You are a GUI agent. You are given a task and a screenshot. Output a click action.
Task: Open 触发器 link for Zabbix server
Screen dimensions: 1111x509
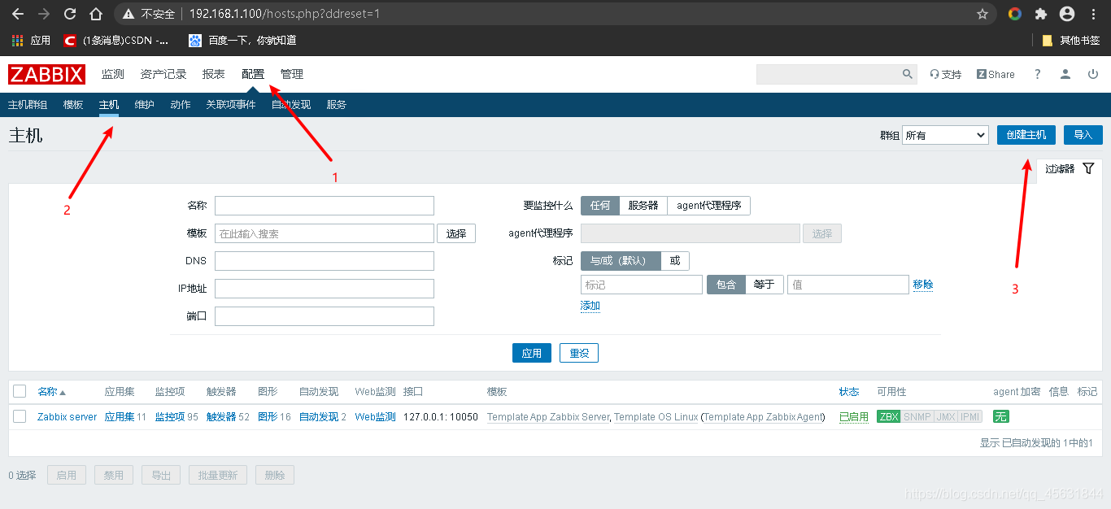click(221, 416)
